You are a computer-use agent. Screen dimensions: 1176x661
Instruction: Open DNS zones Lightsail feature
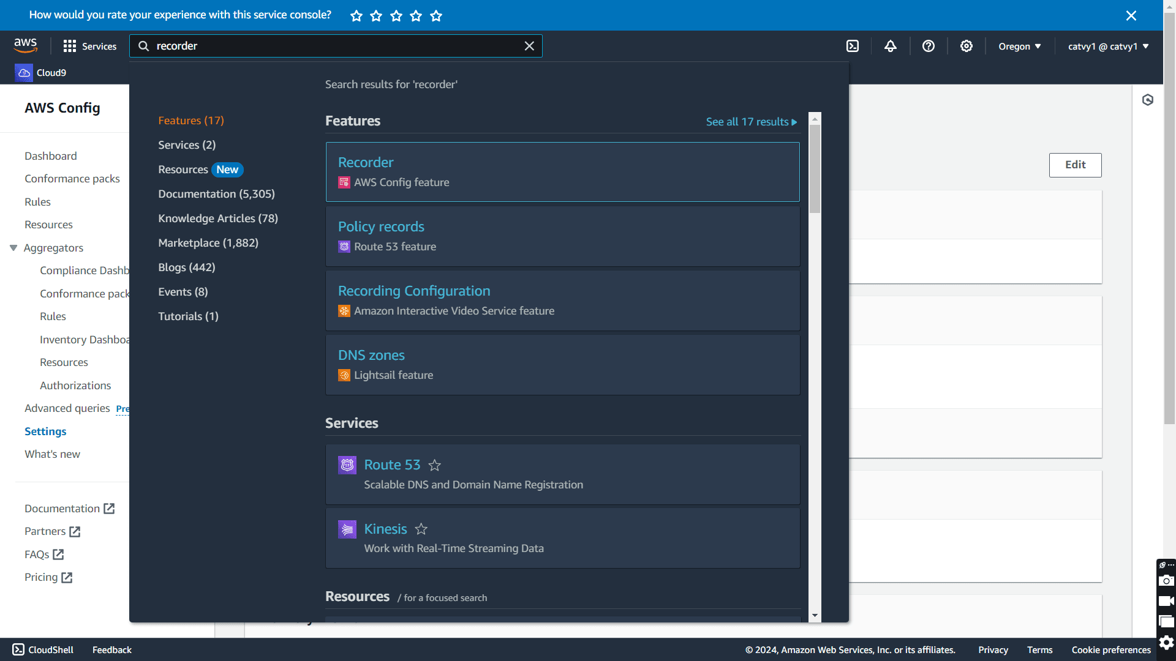562,365
